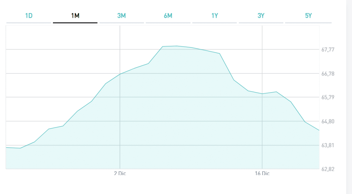Viewport: 352px width, 194px height.
Task: Open the 3M time range tab
Action: (x=121, y=16)
